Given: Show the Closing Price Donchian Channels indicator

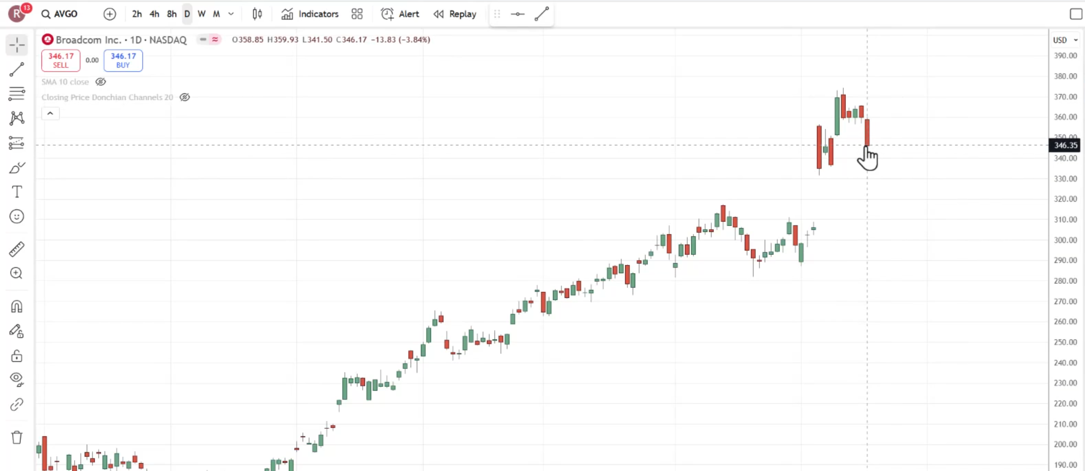Looking at the screenshot, I should [x=185, y=97].
